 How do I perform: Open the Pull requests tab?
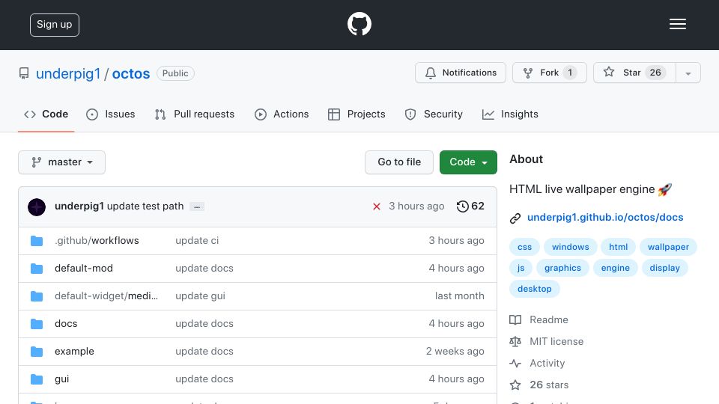pyautogui.click(x=195, y=114)
